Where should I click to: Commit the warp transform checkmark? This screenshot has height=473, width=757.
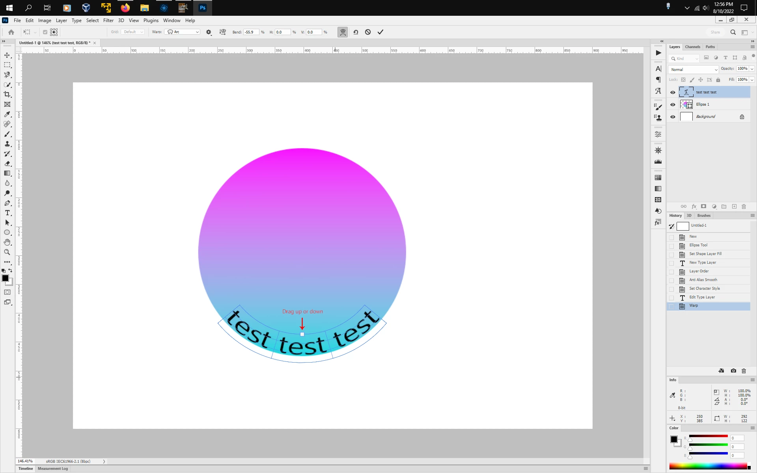tap(380, 32)
